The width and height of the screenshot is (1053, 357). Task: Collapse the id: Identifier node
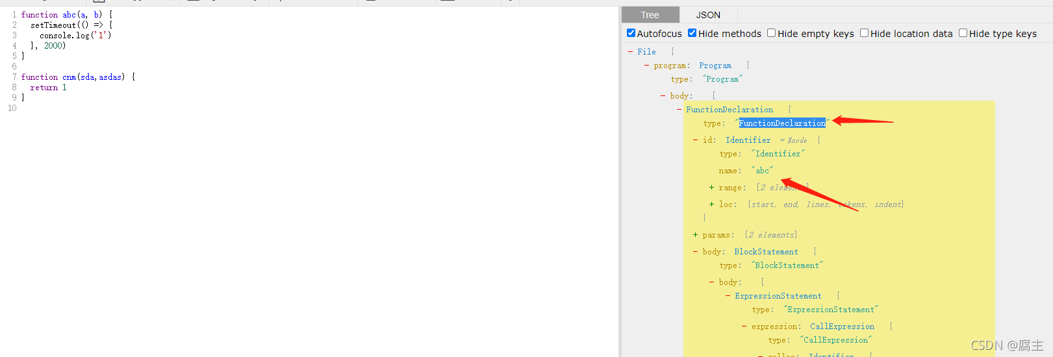point(695,140)
